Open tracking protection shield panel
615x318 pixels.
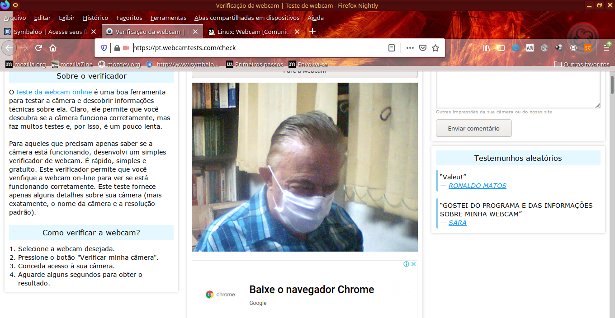tap(104, 48)
